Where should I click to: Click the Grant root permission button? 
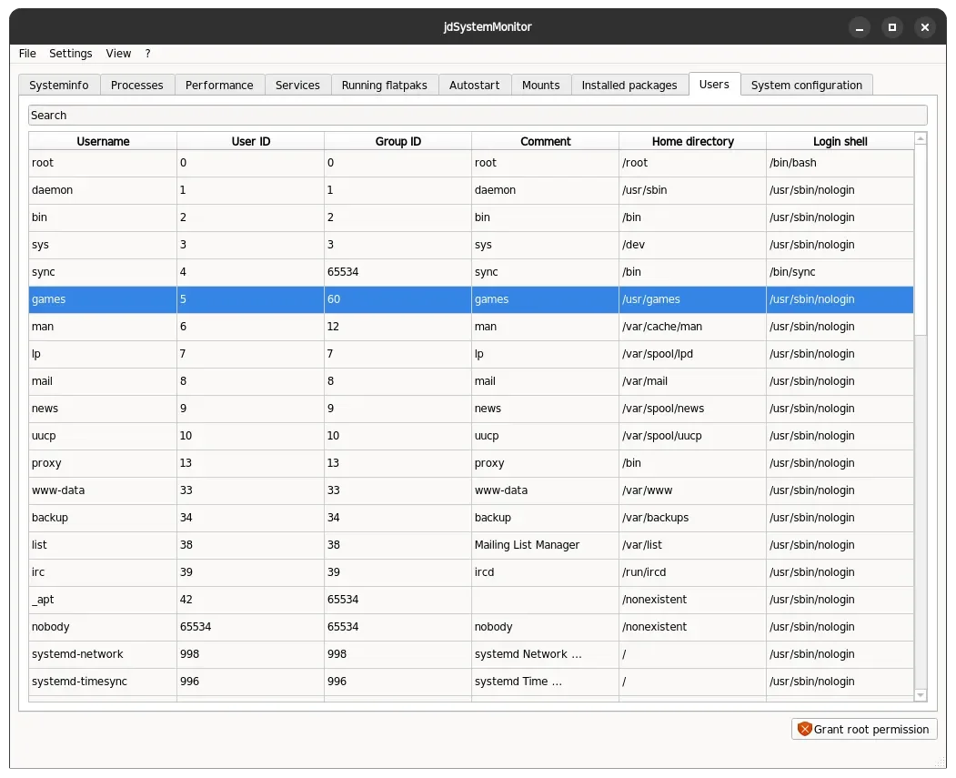863,729
